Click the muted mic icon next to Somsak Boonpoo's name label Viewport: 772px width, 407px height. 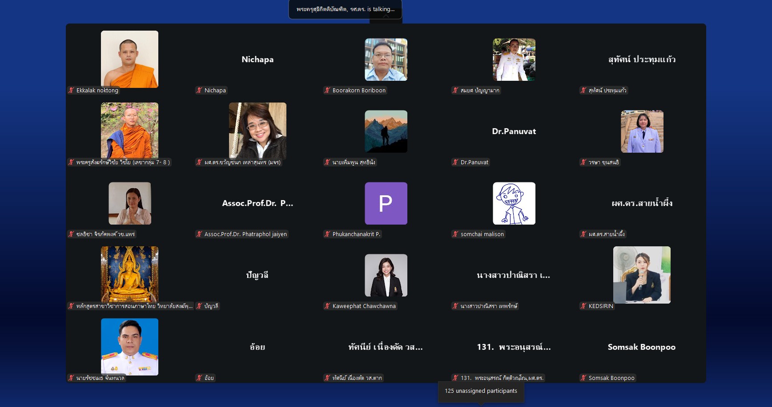tap(583, 378)
